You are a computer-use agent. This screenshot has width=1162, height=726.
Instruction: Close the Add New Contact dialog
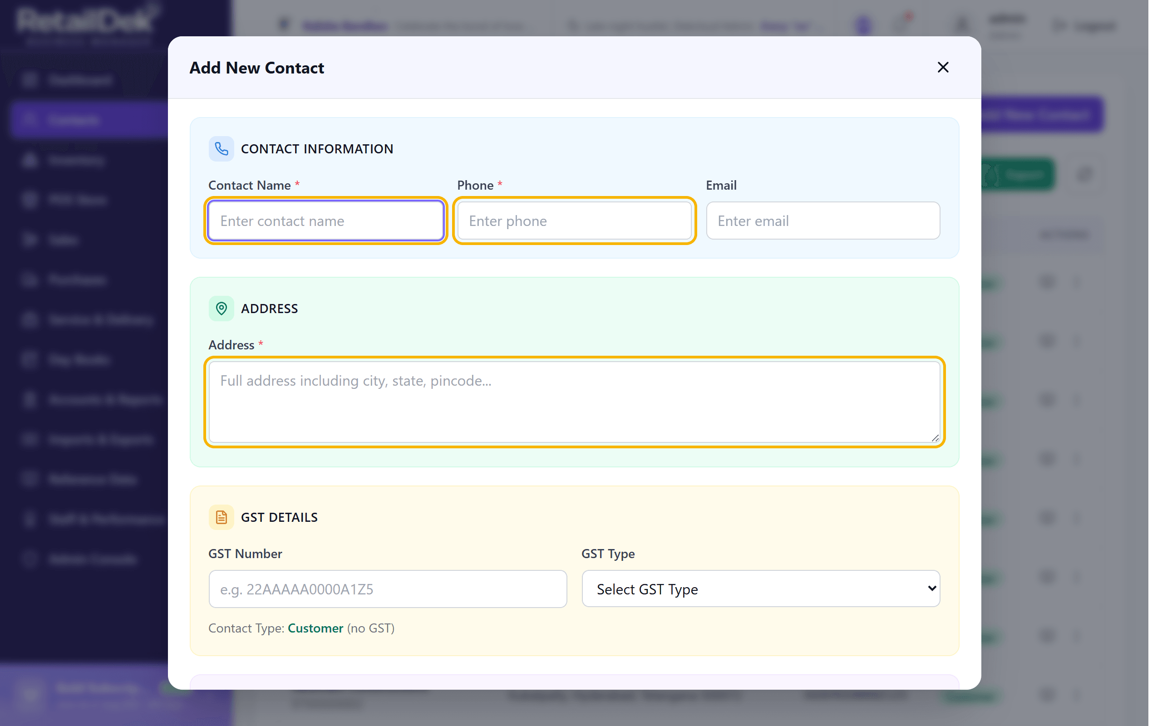(943, 67)
